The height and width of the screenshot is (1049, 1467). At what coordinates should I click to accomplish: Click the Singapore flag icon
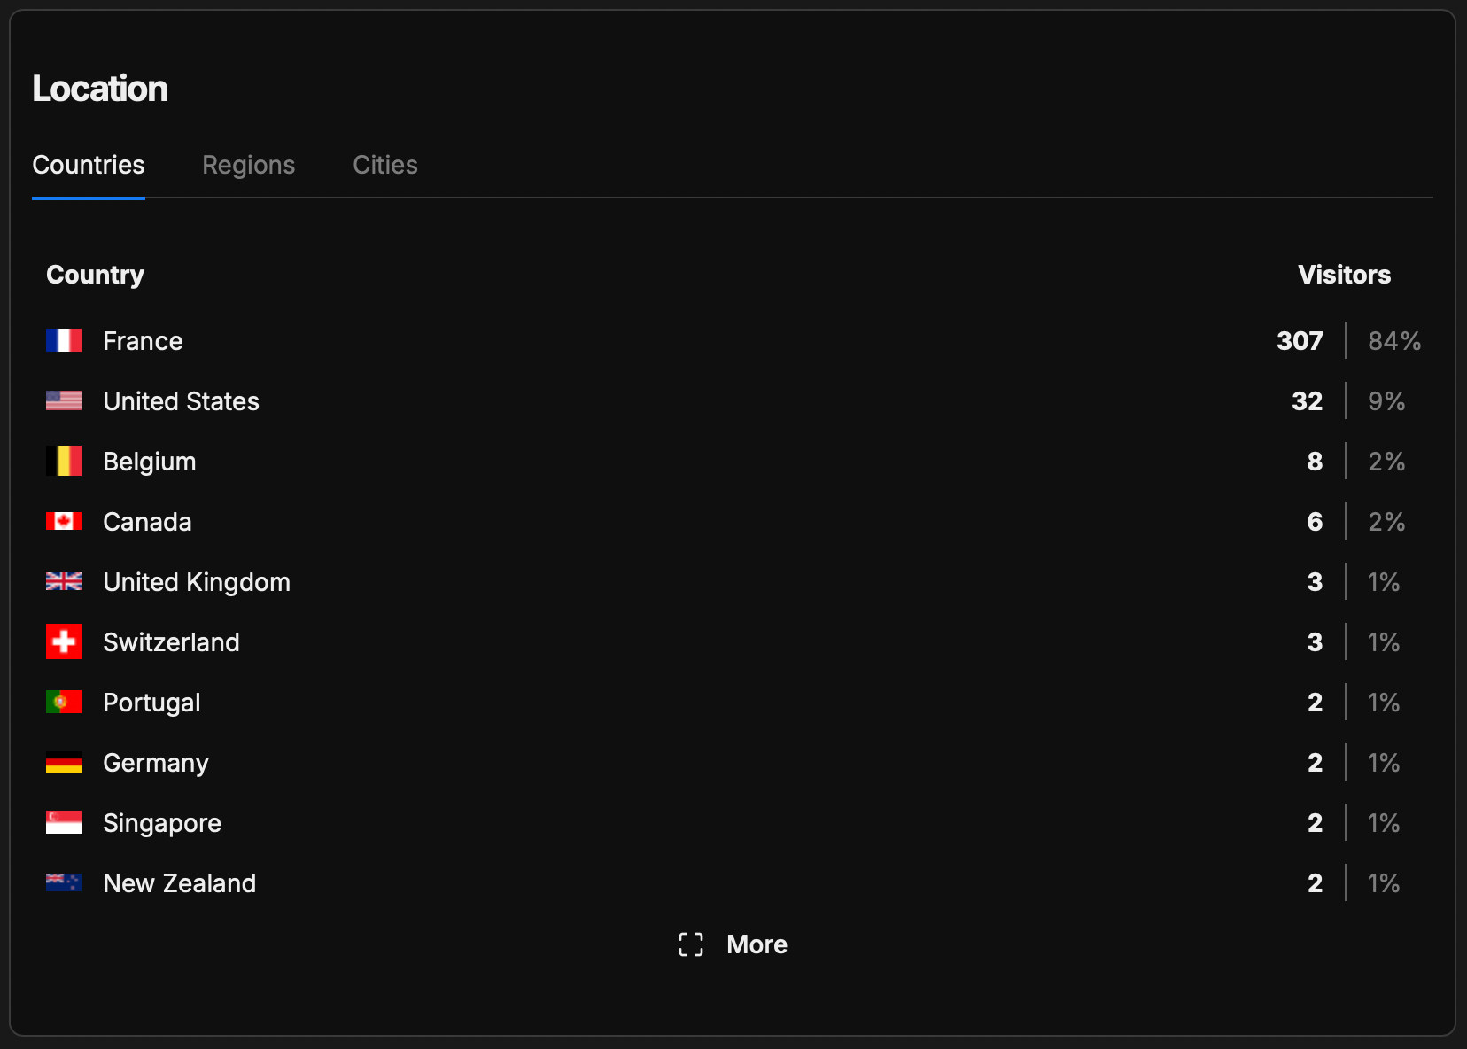coord(64,823)
